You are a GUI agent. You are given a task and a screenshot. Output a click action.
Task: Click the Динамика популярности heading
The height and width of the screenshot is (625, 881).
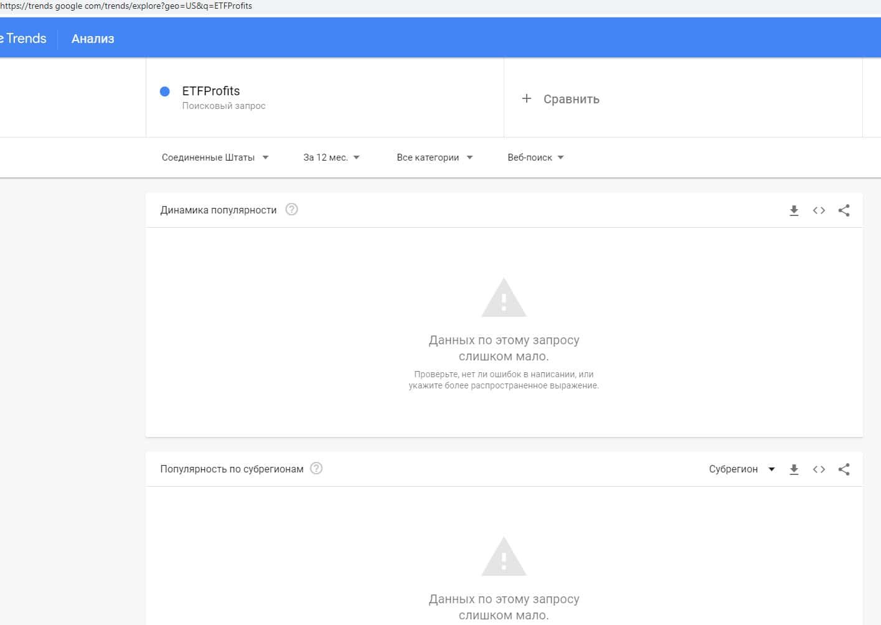click(219, 210)
